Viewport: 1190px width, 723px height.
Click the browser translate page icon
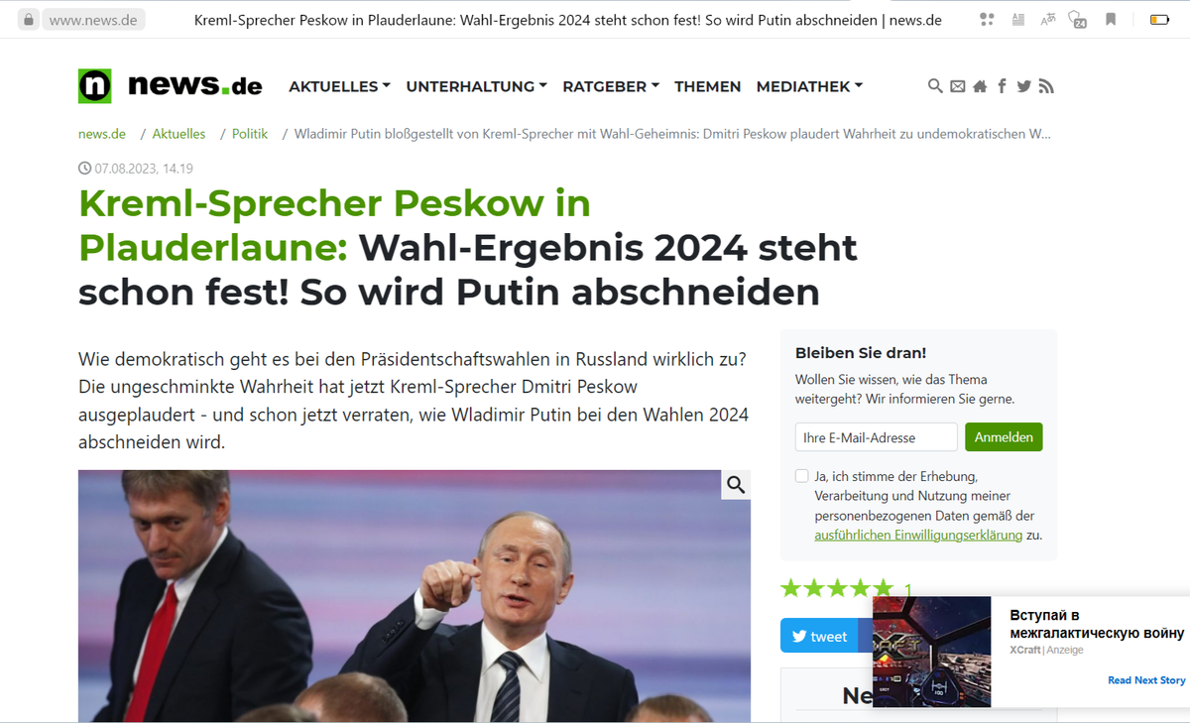pos(1048,19)
